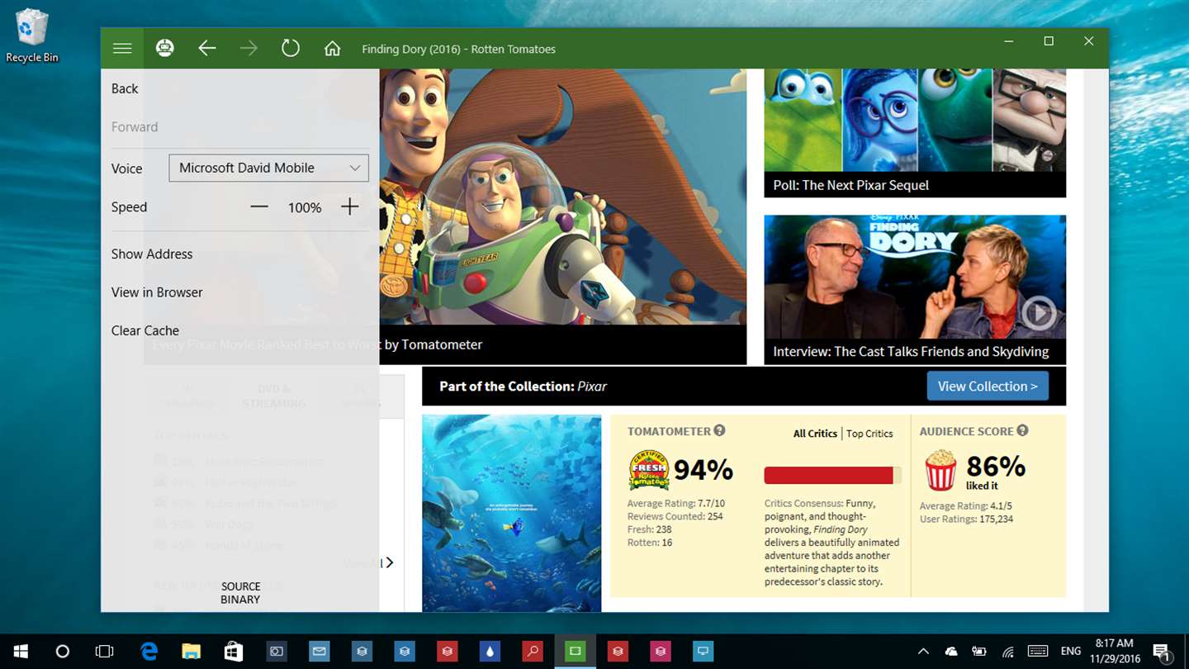This screenshot has width=1189, height=669.
Task: Click the Audience Score help question icon
Action: (x=1022, y=430)
